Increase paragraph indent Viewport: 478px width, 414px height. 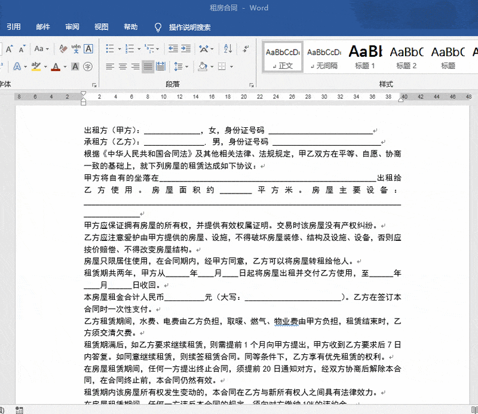pyautogui.click(x=186, y=48)
